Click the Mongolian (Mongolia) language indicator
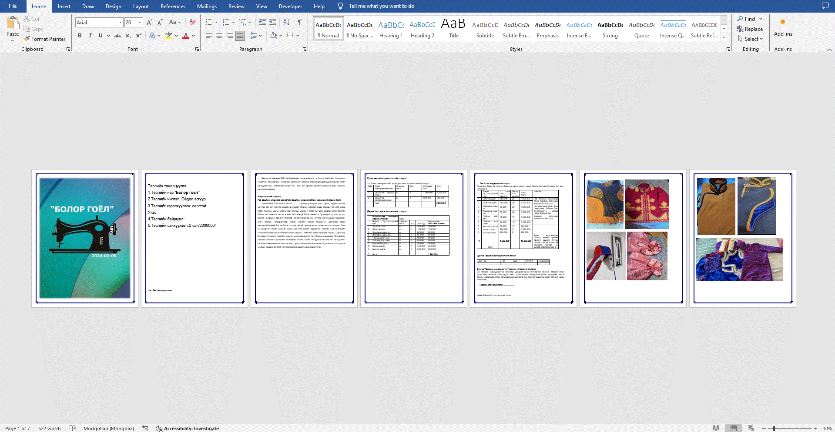Screen dimensions: 835x432 click(109, 429)
